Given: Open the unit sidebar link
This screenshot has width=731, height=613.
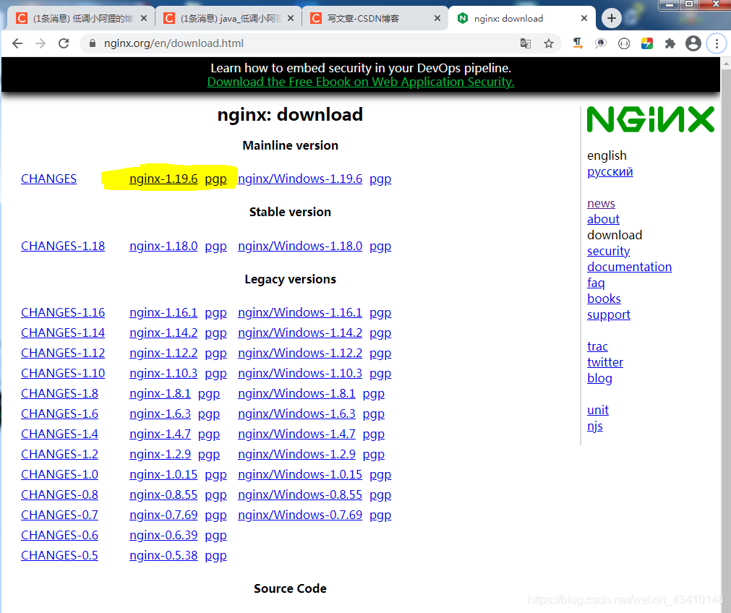Looking at the screenshot, I should (598, 410).
